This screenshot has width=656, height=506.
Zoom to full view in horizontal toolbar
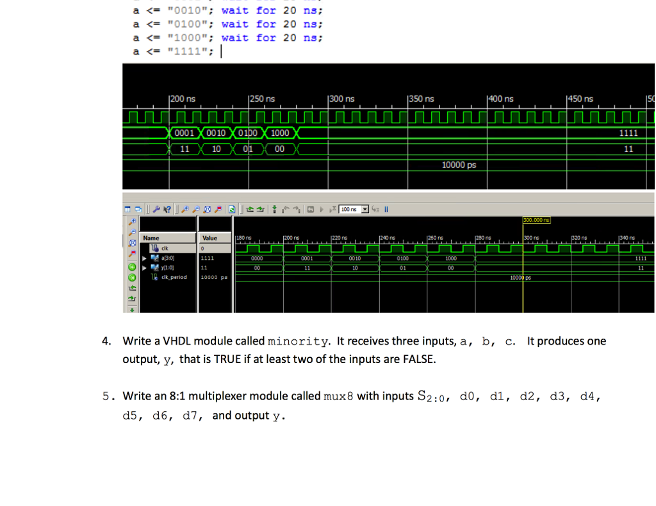pos(207,209)
